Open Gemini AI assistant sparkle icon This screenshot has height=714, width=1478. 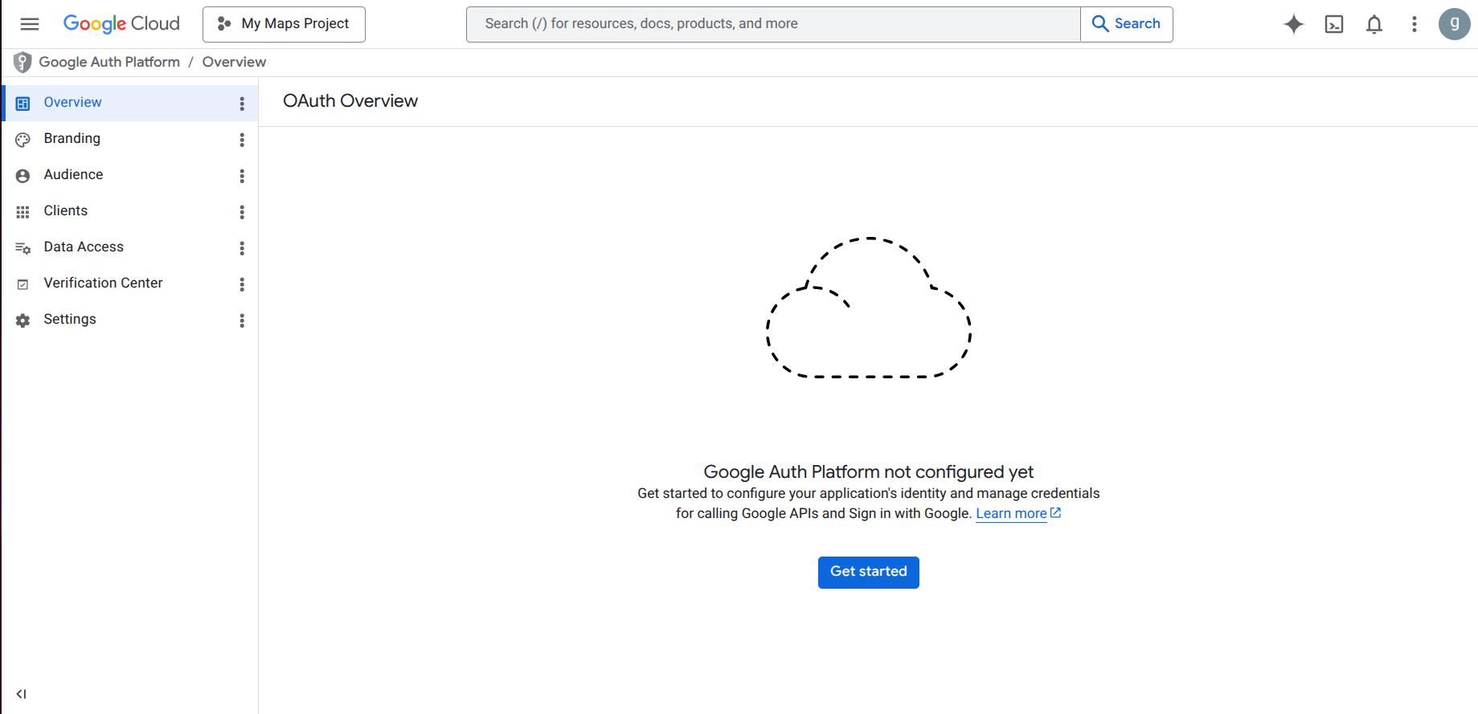click(1294, 24)
